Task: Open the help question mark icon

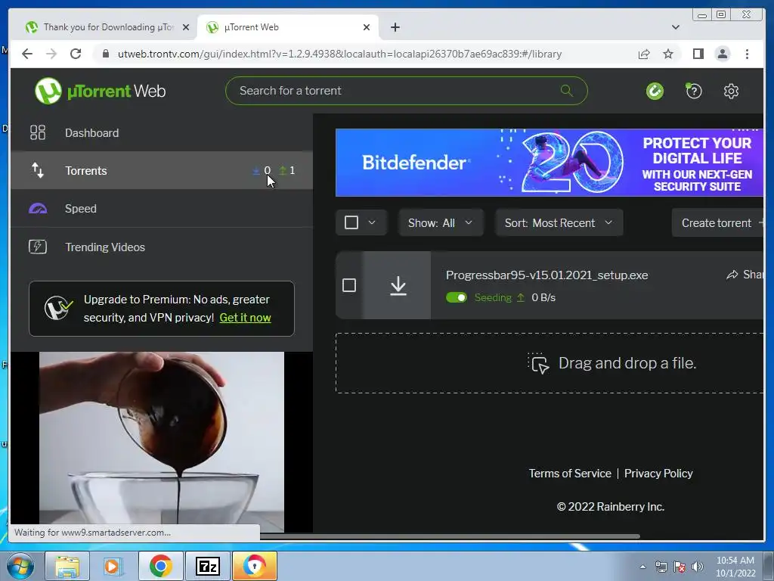Action: tap(694, 91)
